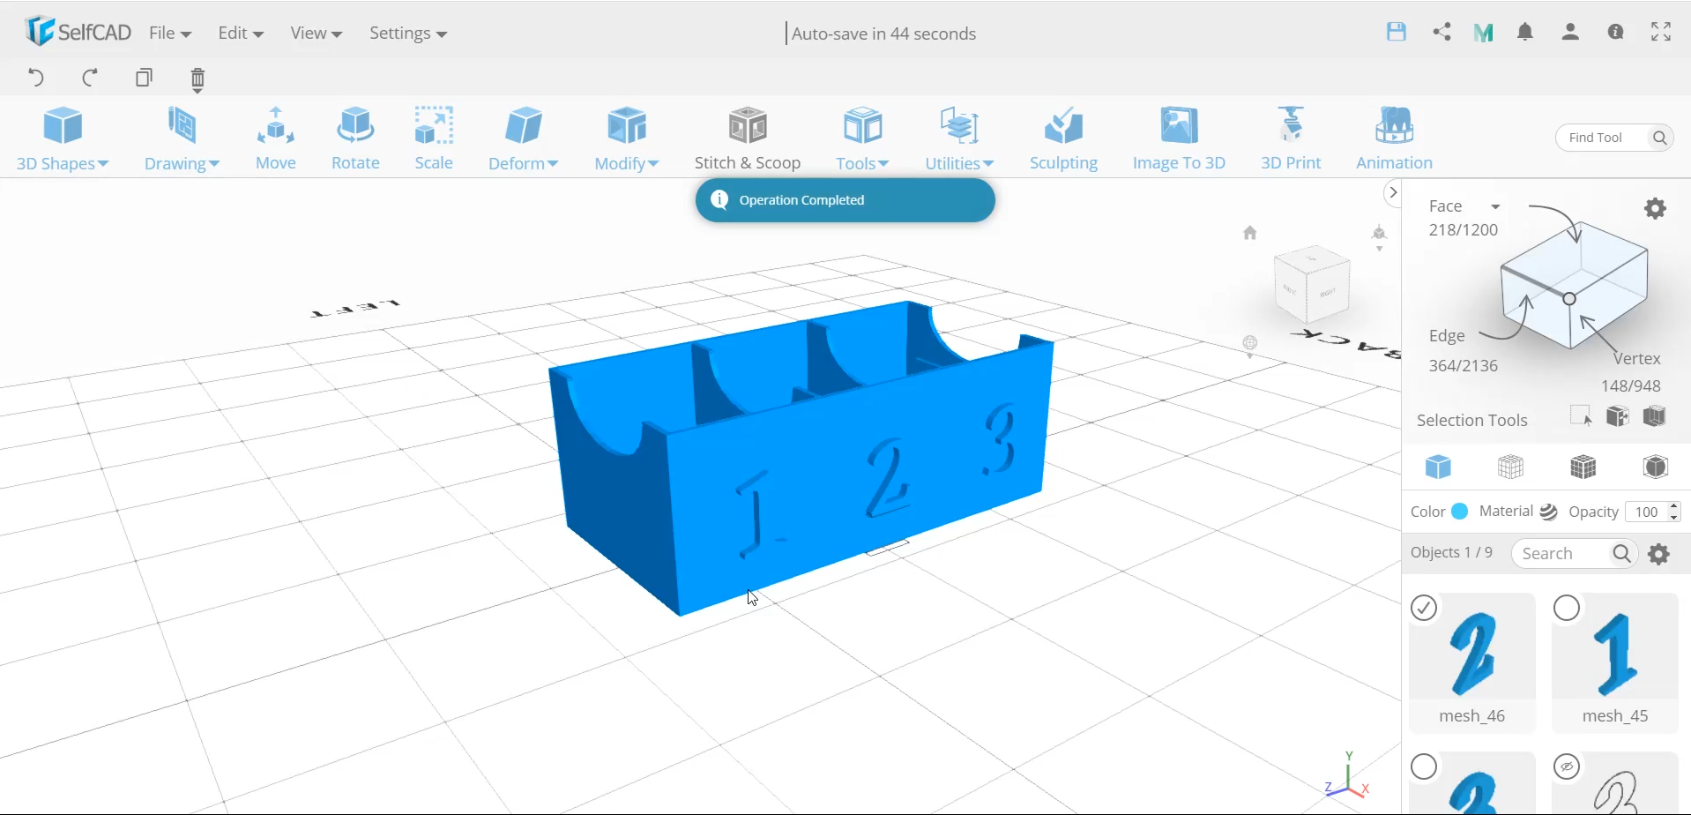The width and height of the screenshot is (1691, 815).
Task: Open the Animation tool
Action: (1394, 138)
